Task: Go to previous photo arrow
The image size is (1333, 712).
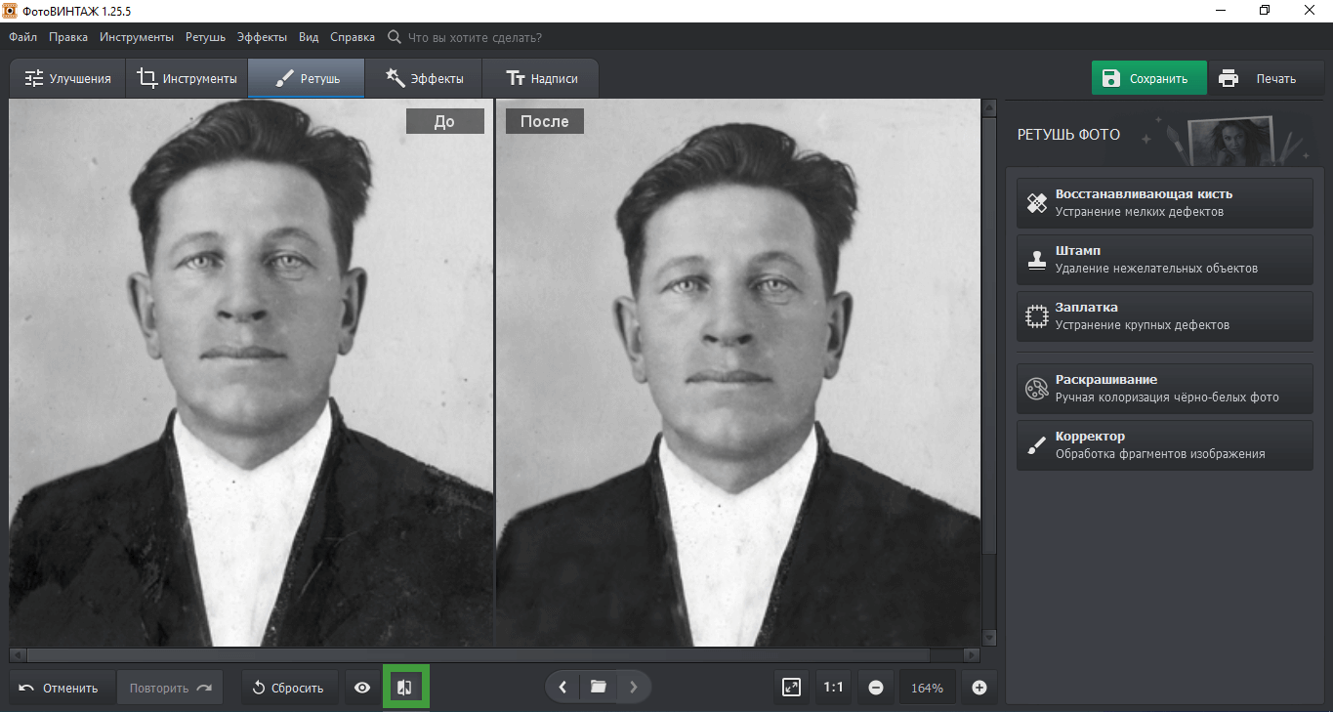Action: point(562,687)
